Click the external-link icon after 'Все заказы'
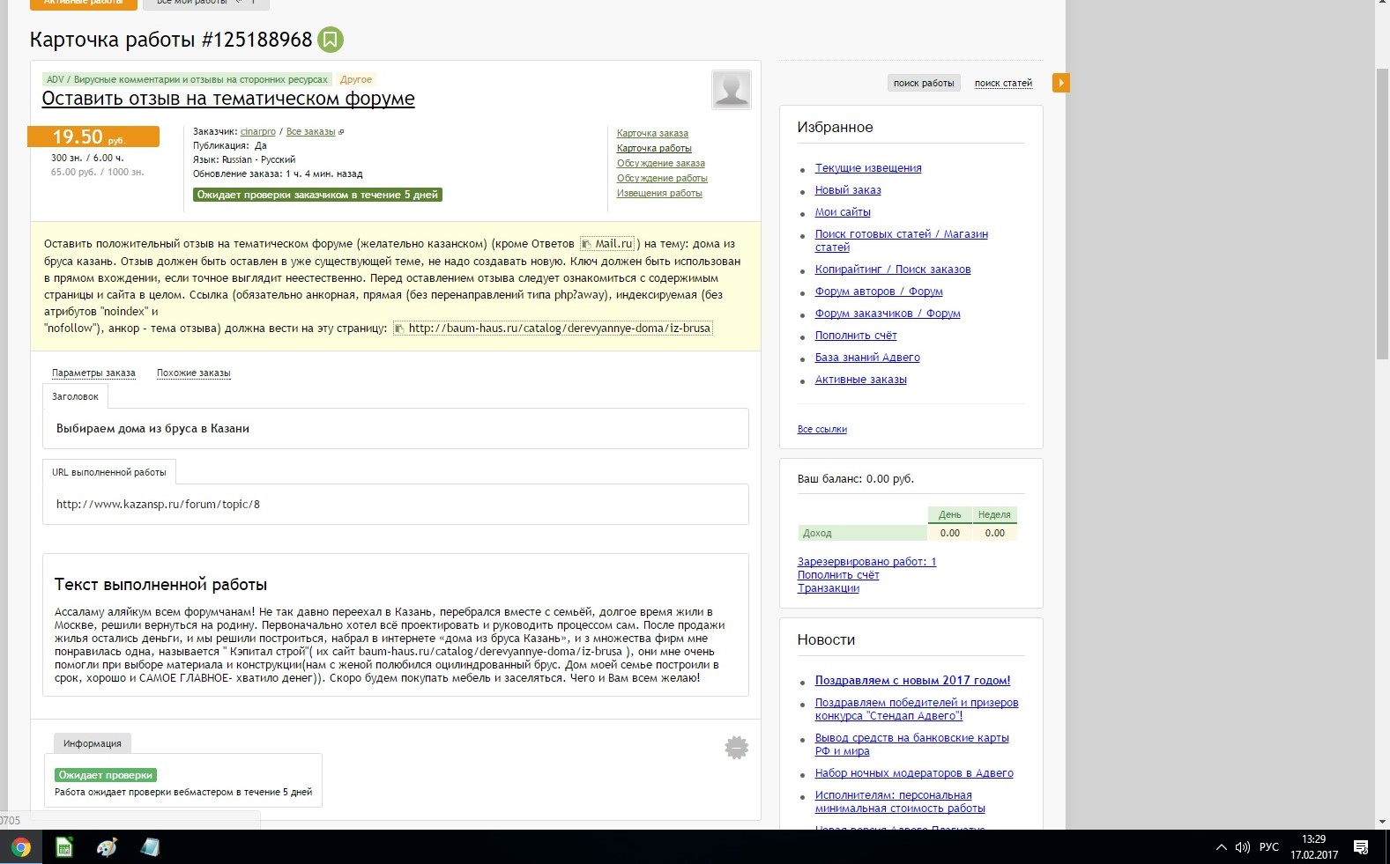This screenshot has width=1390, height=864. coord(341,132)
